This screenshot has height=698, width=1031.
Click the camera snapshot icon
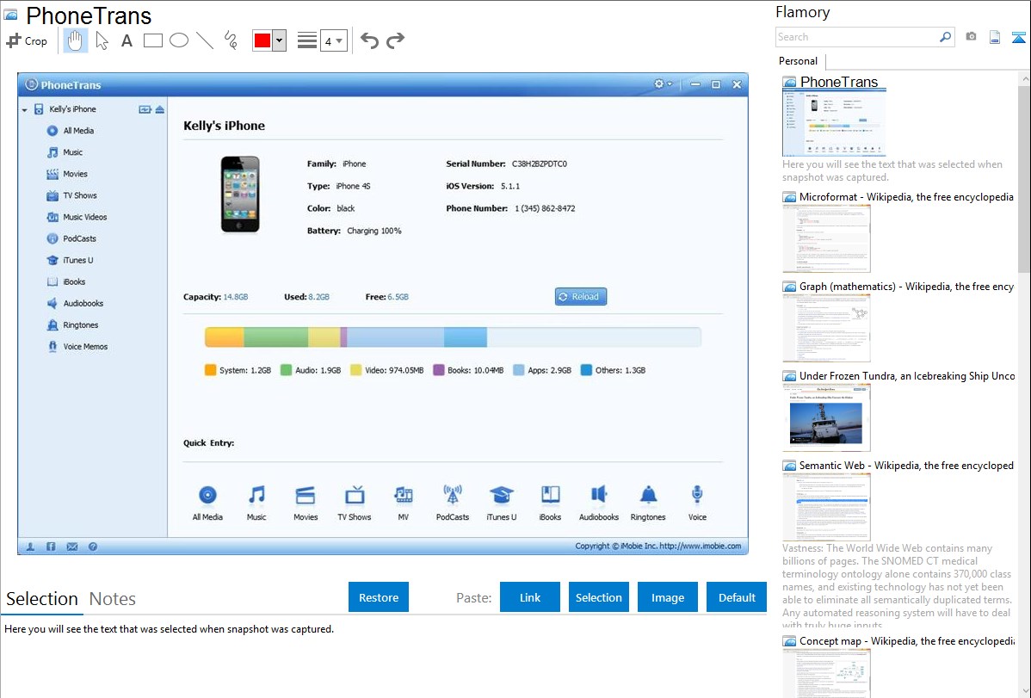pyautogui.click(x=971, y=36)
